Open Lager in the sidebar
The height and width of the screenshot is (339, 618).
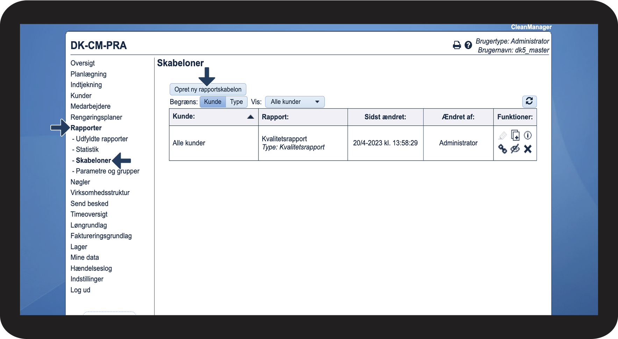tap(79, 247)
